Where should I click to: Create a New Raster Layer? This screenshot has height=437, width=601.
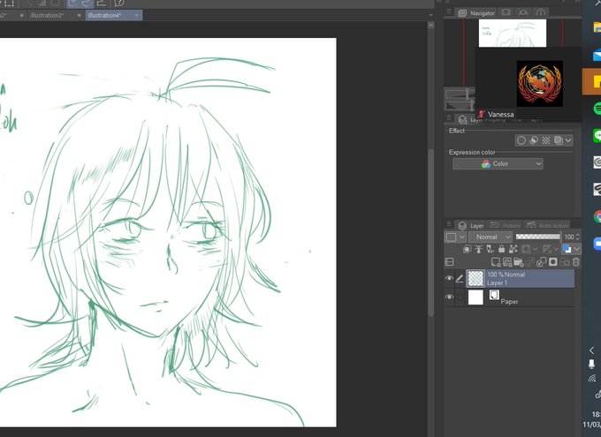coord(496,262)
